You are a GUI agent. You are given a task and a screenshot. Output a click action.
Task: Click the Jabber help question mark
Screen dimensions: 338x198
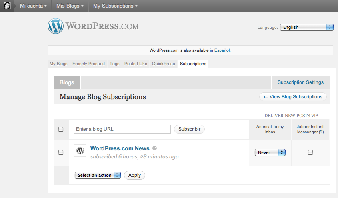tap(321, 132)
